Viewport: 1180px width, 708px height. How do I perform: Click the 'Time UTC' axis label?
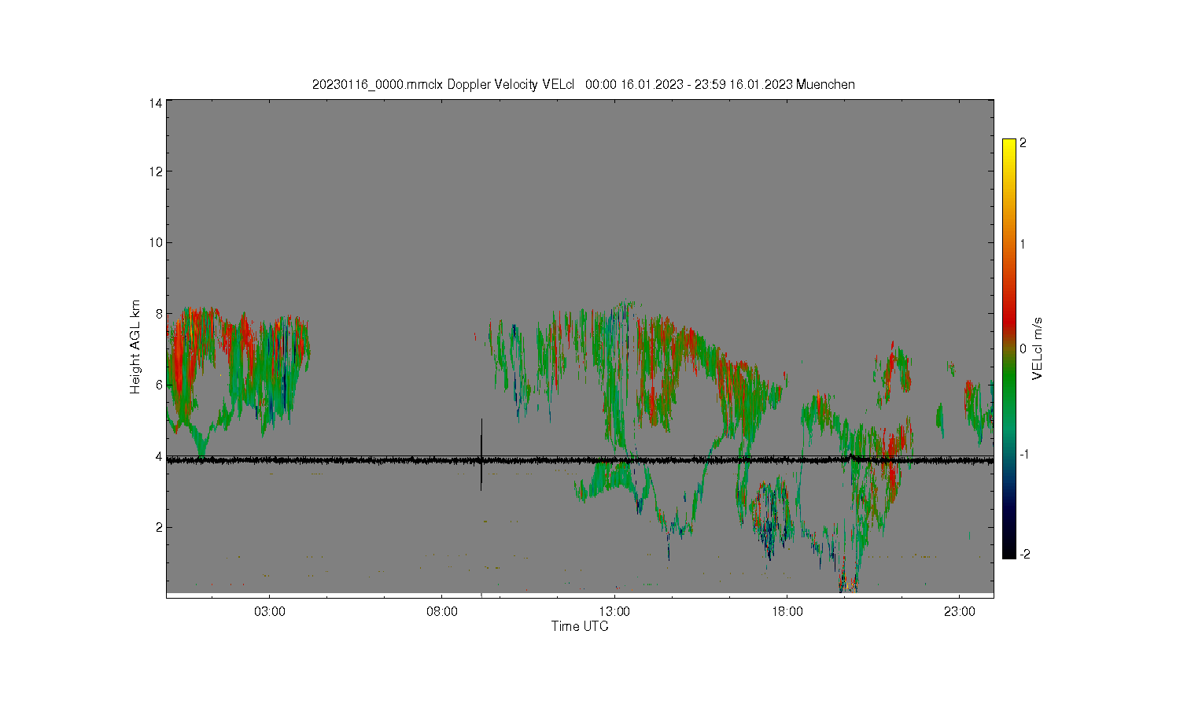[580, 626]
